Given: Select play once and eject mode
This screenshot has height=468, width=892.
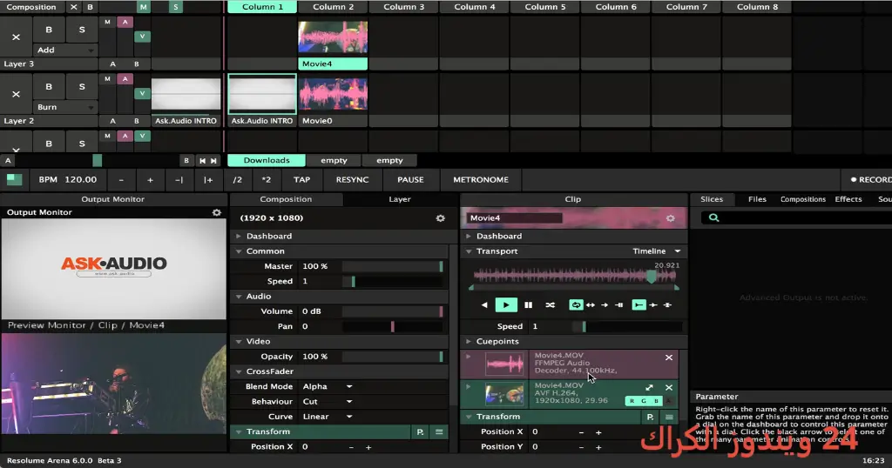Looking at the screenshot, I should [x=605, y=305].
